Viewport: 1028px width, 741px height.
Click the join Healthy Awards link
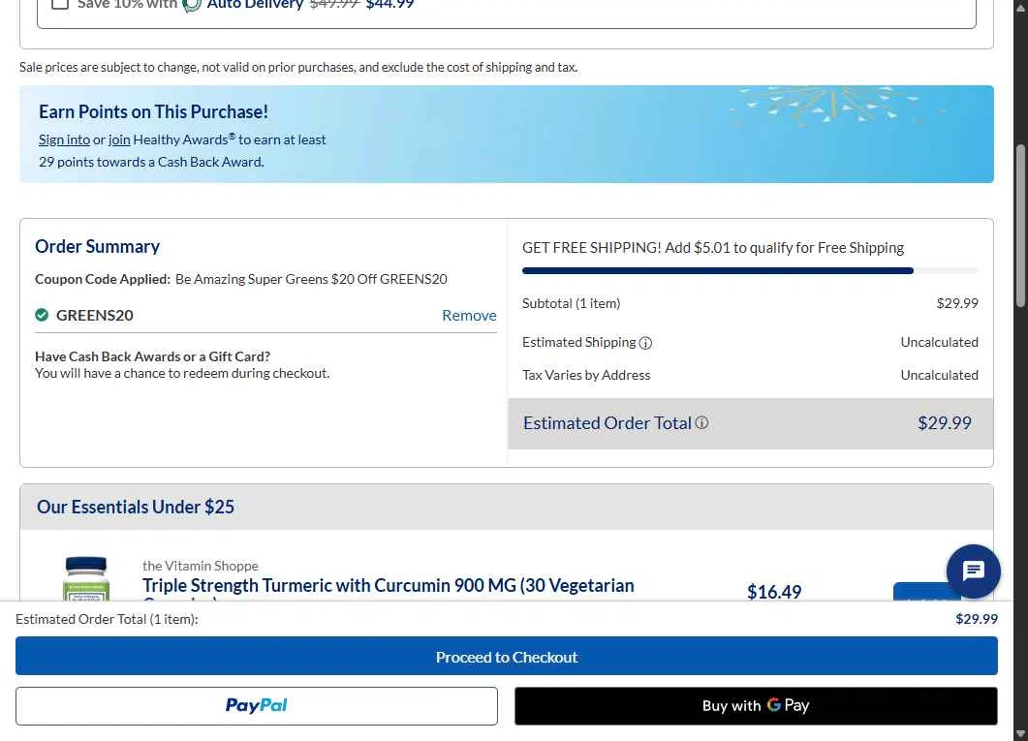coord(119,139)
